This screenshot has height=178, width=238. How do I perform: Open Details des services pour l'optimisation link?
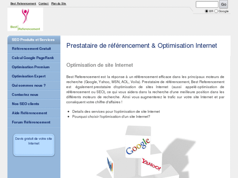(x=116, y=112)
